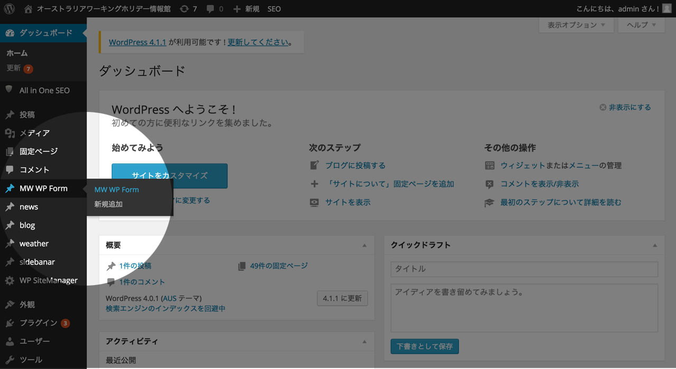Click the メディア sidebar icon
This screenshot has width=676, height=369.
[x=10, y=133]
